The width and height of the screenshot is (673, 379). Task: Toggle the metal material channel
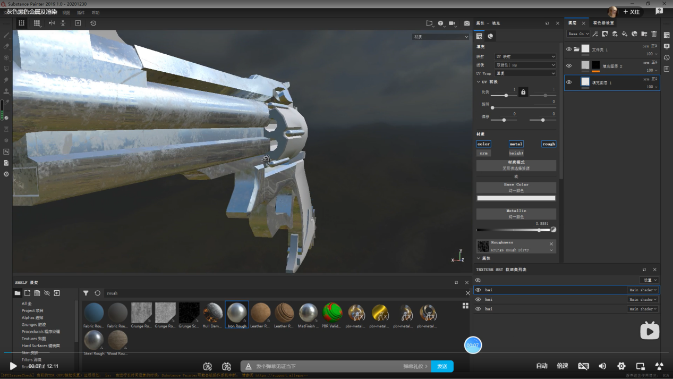tap(516, 144)
